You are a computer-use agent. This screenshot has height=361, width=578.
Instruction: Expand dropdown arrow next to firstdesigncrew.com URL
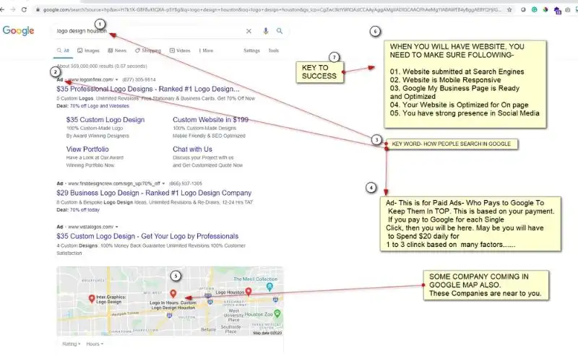pyautogui.click(x=163, y=183)
